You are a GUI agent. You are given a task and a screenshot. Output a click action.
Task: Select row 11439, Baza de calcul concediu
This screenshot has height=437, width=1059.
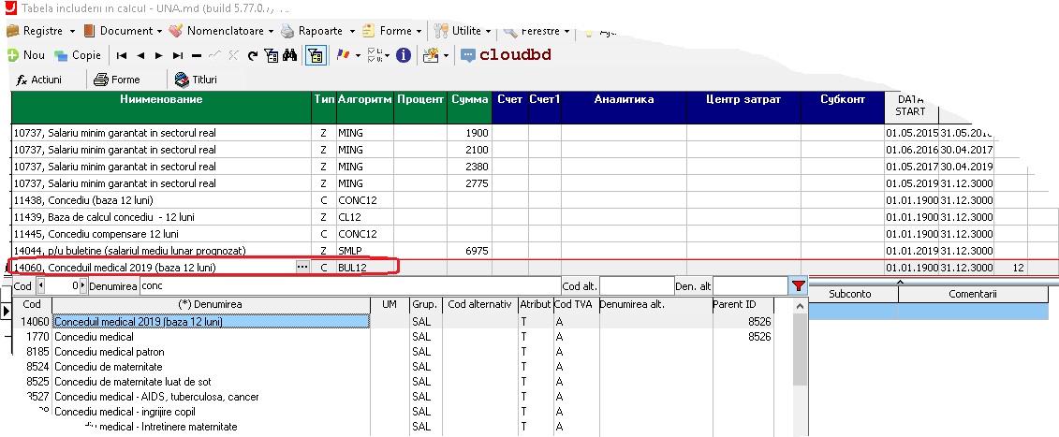(x=161, y=217)
